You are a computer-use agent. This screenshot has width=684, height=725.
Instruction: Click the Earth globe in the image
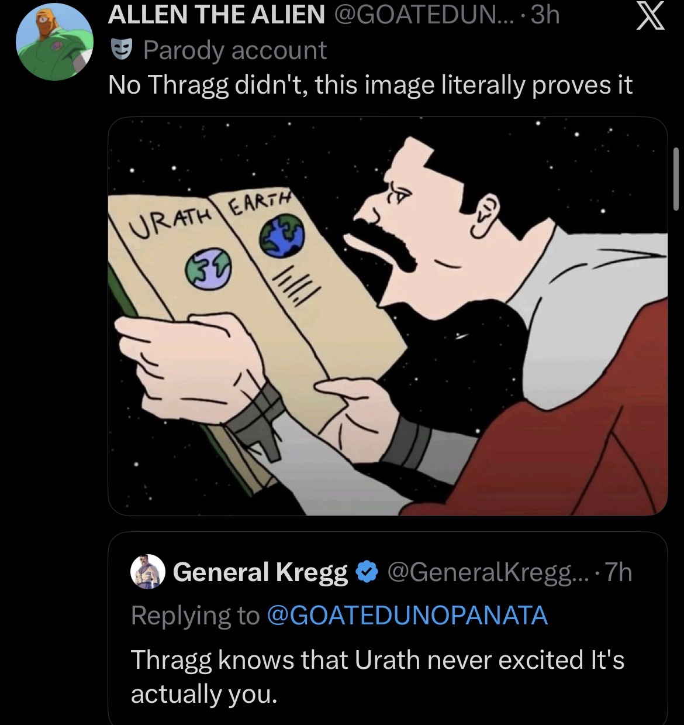[x=282, y=236]
